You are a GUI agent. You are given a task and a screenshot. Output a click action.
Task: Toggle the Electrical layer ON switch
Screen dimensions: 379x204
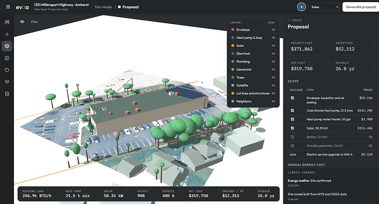pos(273,54)
